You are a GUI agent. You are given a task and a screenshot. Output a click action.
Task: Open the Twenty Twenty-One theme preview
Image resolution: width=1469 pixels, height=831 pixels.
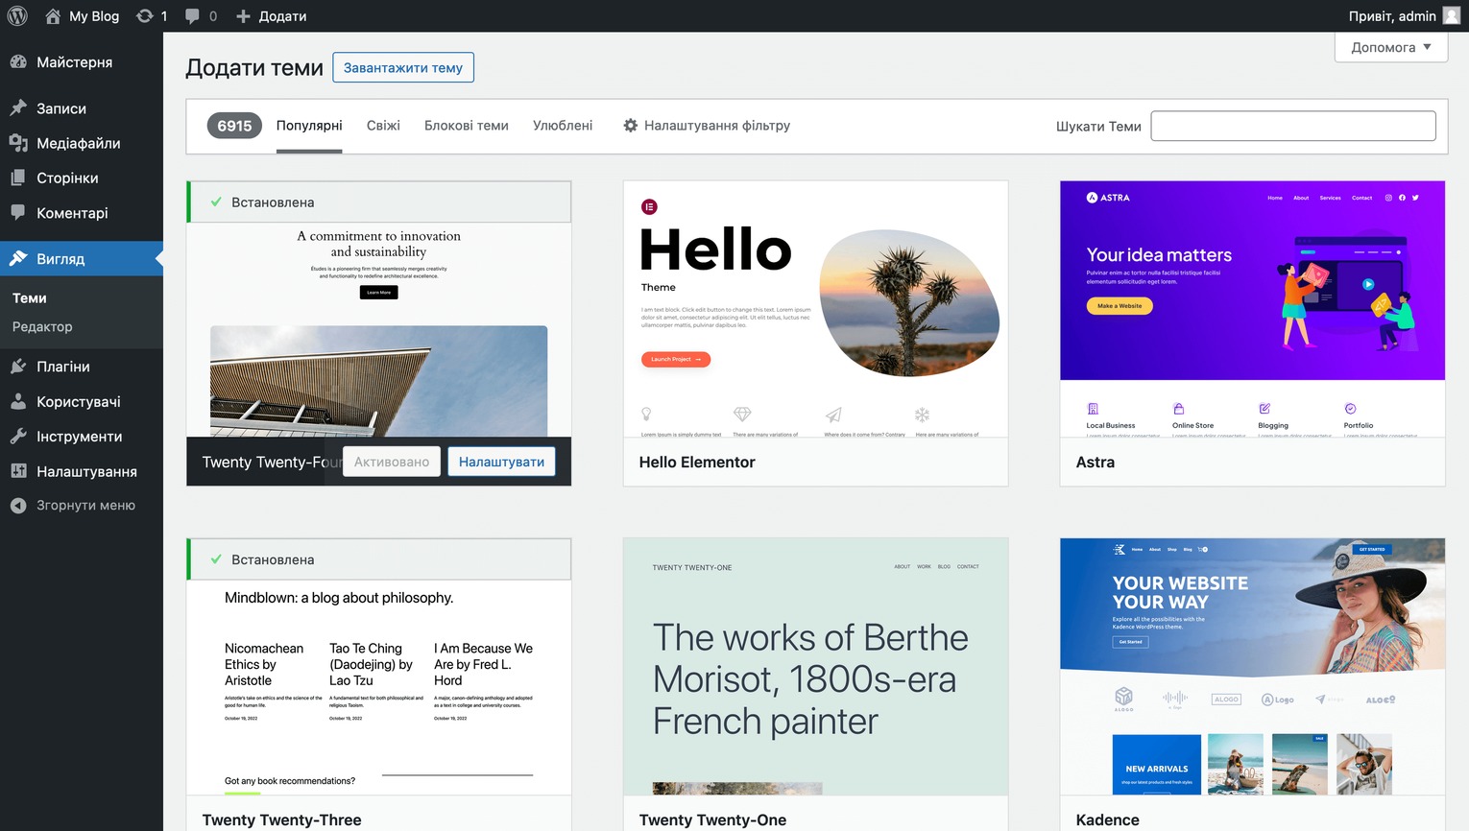pos(816,667)
